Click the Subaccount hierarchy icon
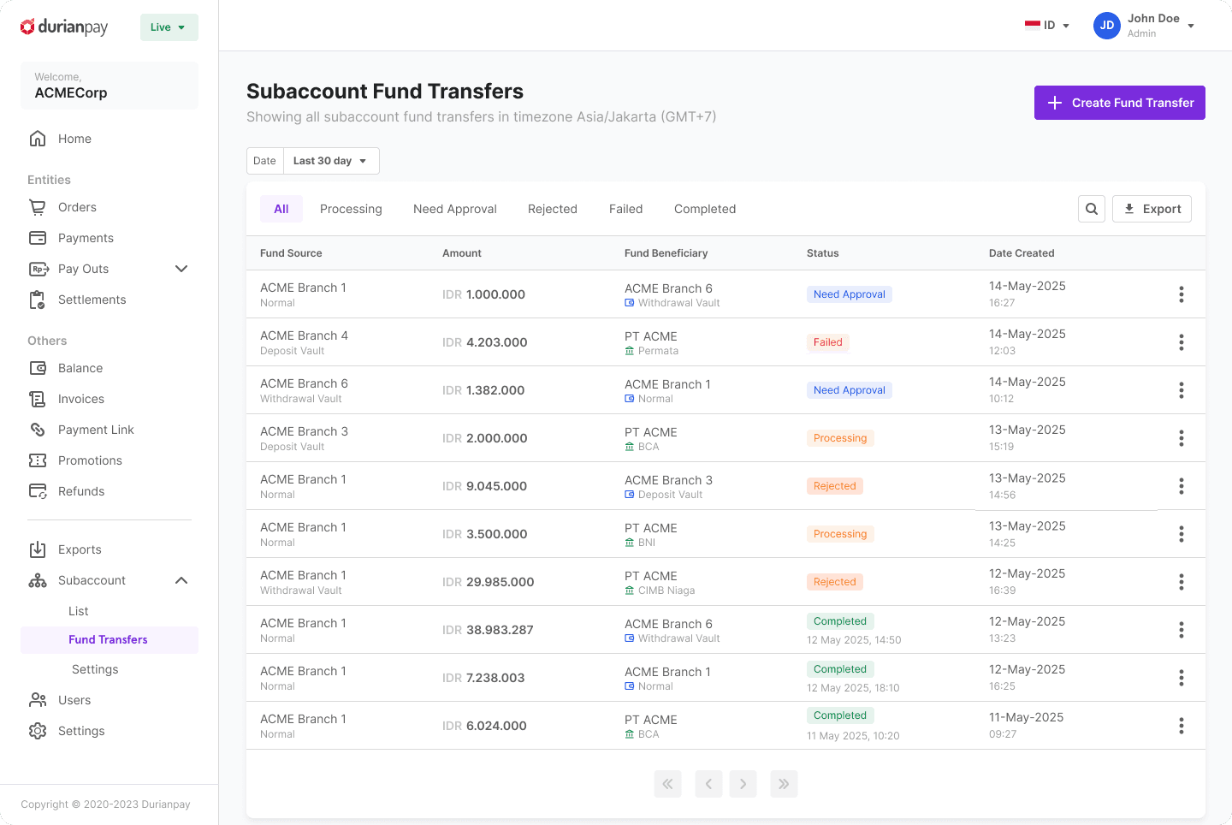The image size is (1232, 825). pos(38,580)
